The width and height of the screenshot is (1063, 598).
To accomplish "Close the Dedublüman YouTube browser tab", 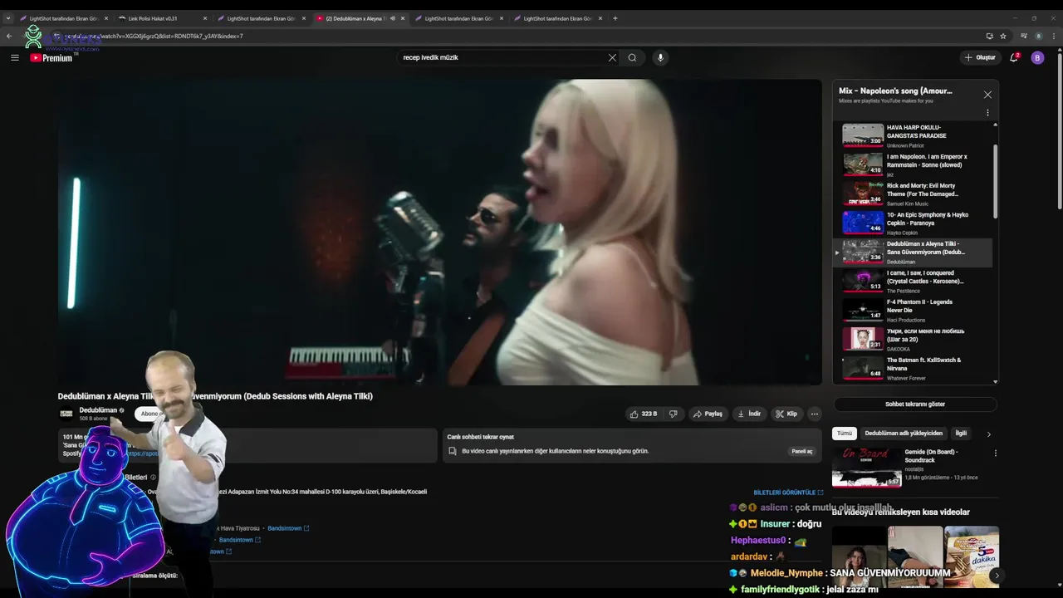I will click(402, 18).
